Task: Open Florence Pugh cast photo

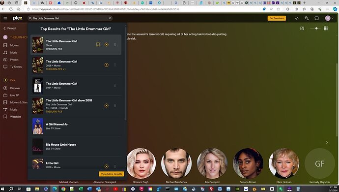Action: pyautogui.click(x=141, y=163)
